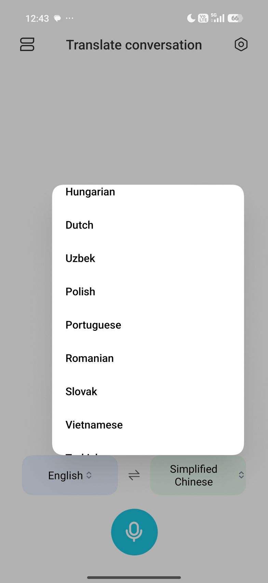Image resolution: width=268 pixels, height=583 pixels.
Task: Tap the 5G signal strength icon
Action: click(218, 18)
